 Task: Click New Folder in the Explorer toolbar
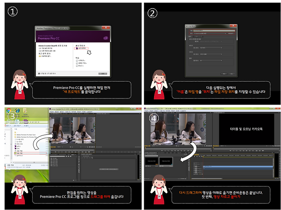(26, 126)
